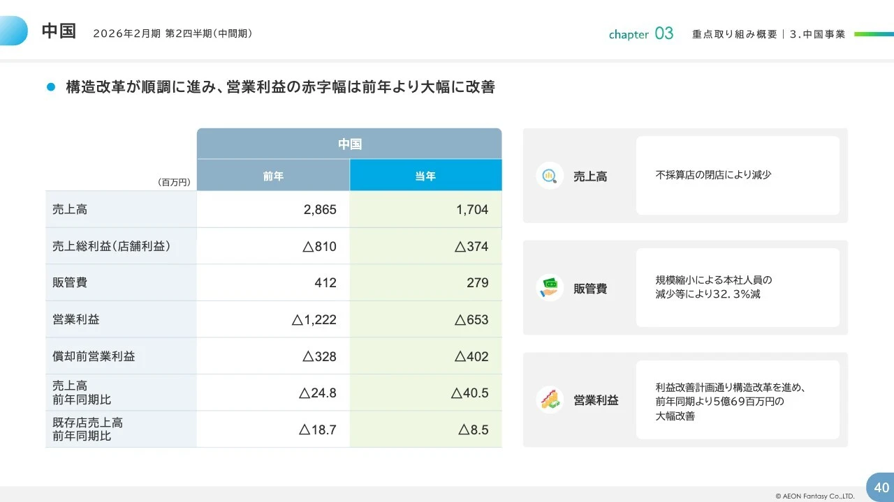Click the teal crescent logo top left
Viewport: 894px width, 502px height.
click(14, 31)
